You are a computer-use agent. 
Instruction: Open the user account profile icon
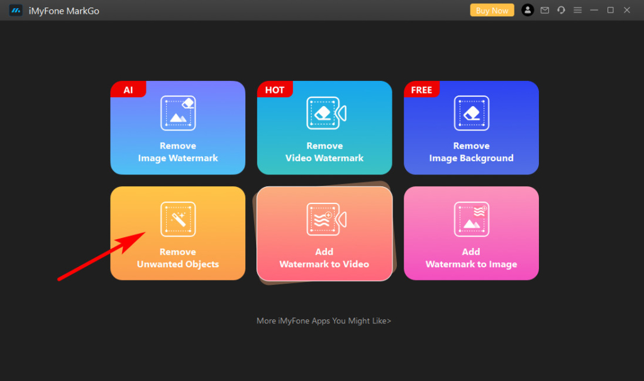coord(528,10)
